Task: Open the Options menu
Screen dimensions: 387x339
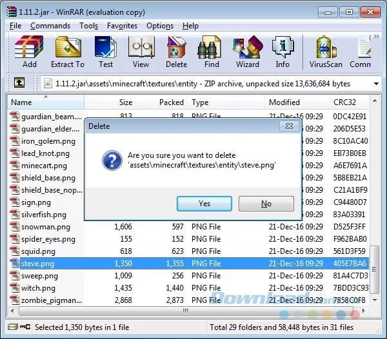Action: 160,26
